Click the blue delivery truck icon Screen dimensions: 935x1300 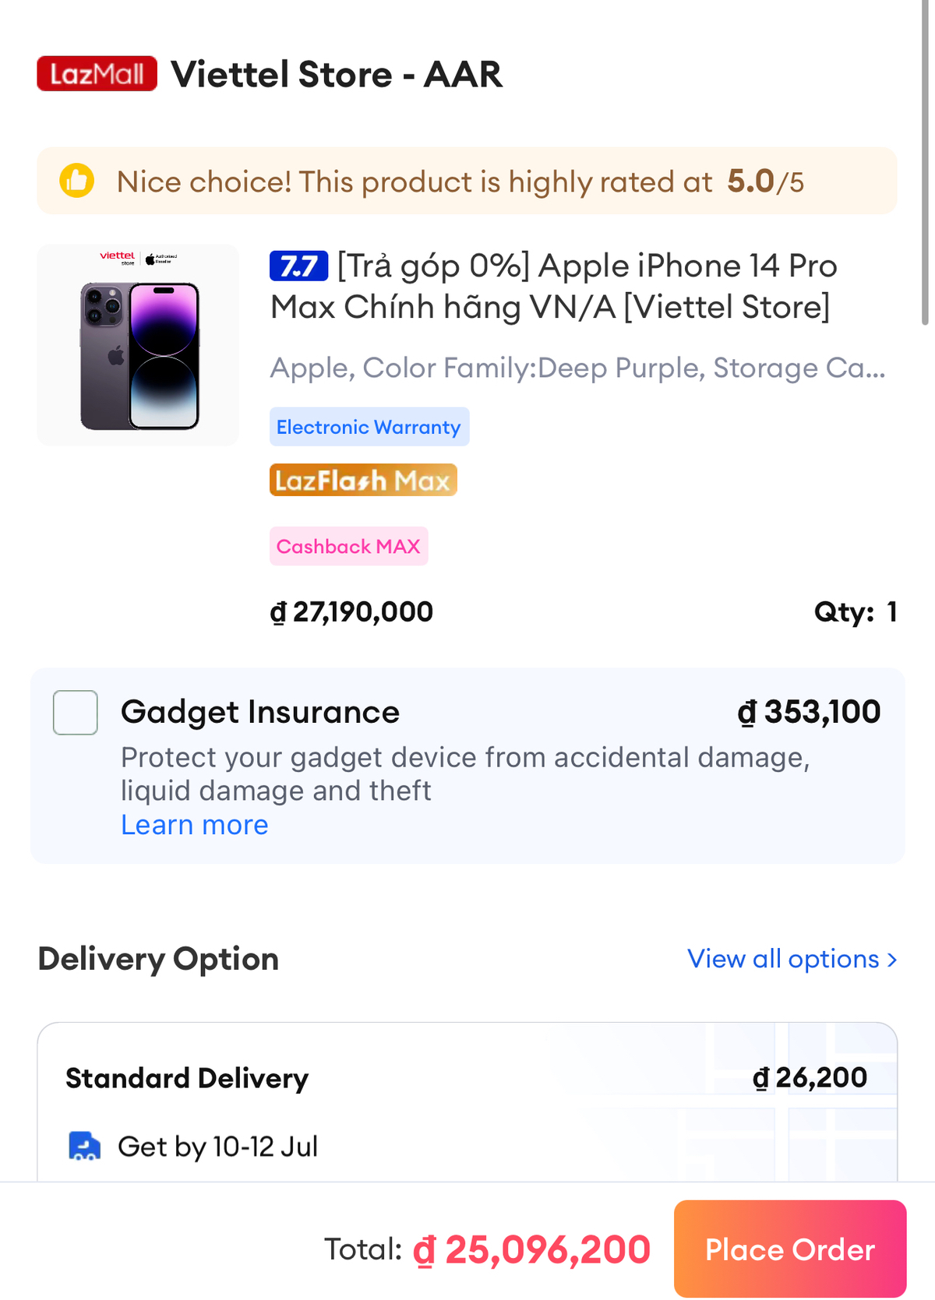coord(84,1146)
